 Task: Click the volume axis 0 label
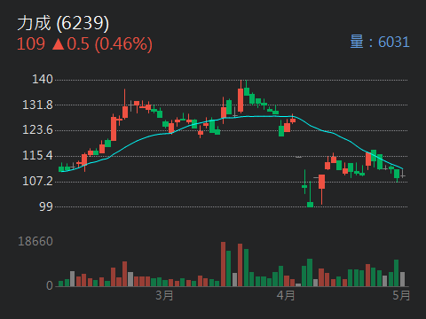(50, 285)
